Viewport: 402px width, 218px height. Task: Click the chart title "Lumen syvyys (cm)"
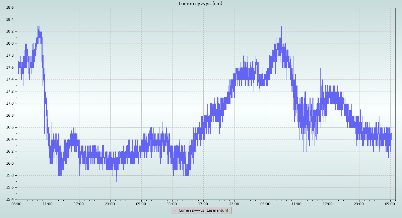(x=200, y=4)
